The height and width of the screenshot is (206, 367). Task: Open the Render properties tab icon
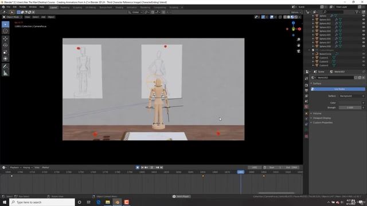point(306,85)
